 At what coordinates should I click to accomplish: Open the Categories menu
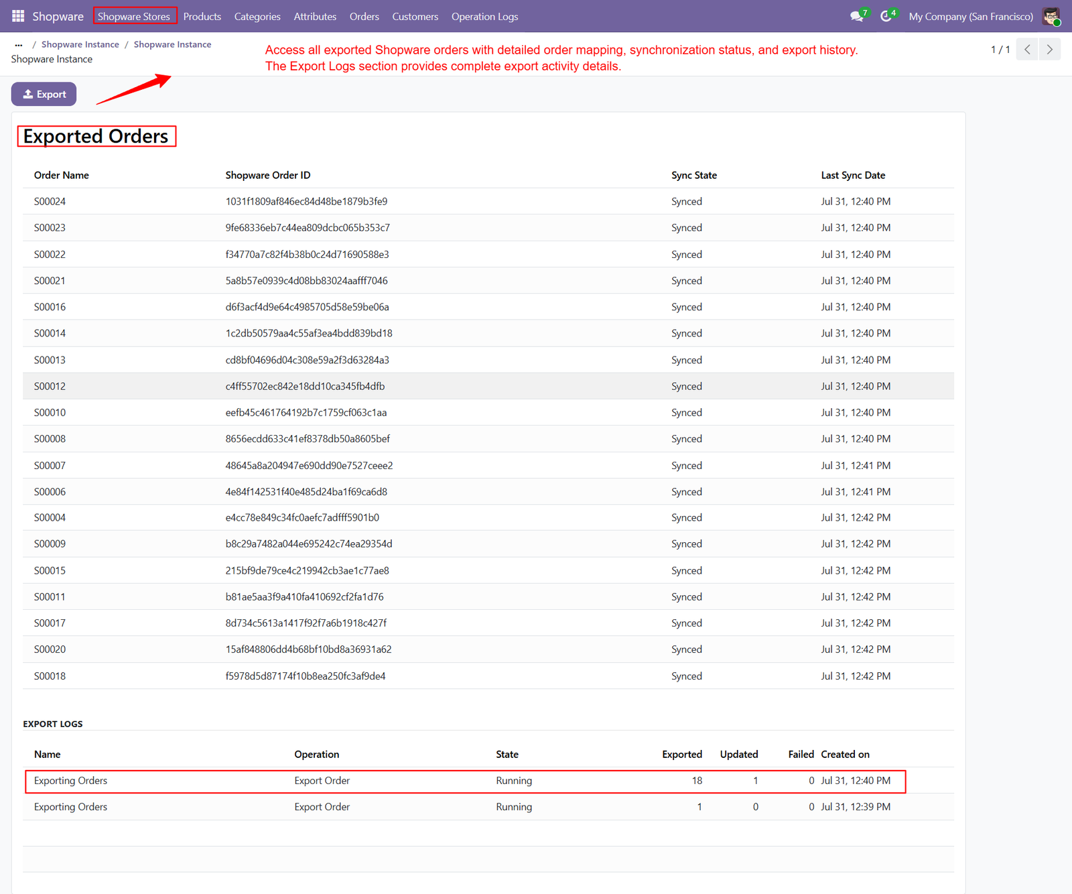(x=257, y=16)
